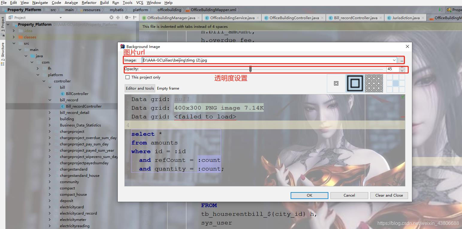Expand the bill_record_detail package

tap(50, 113)
